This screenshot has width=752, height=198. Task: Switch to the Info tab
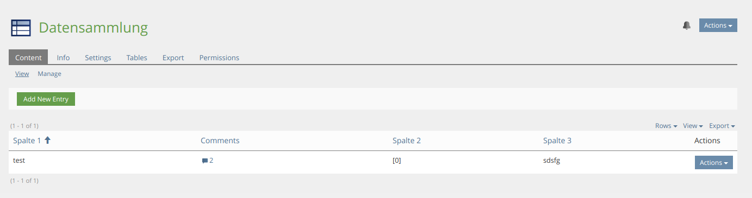coord(63,58)
